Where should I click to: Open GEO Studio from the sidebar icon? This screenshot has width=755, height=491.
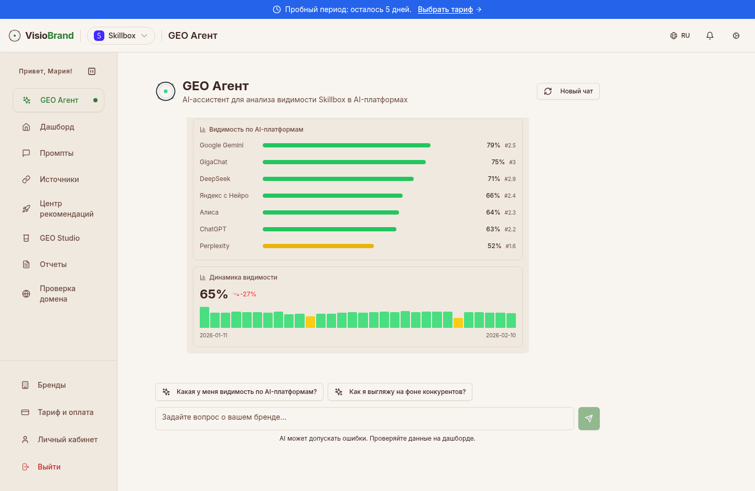pos(26,238)
